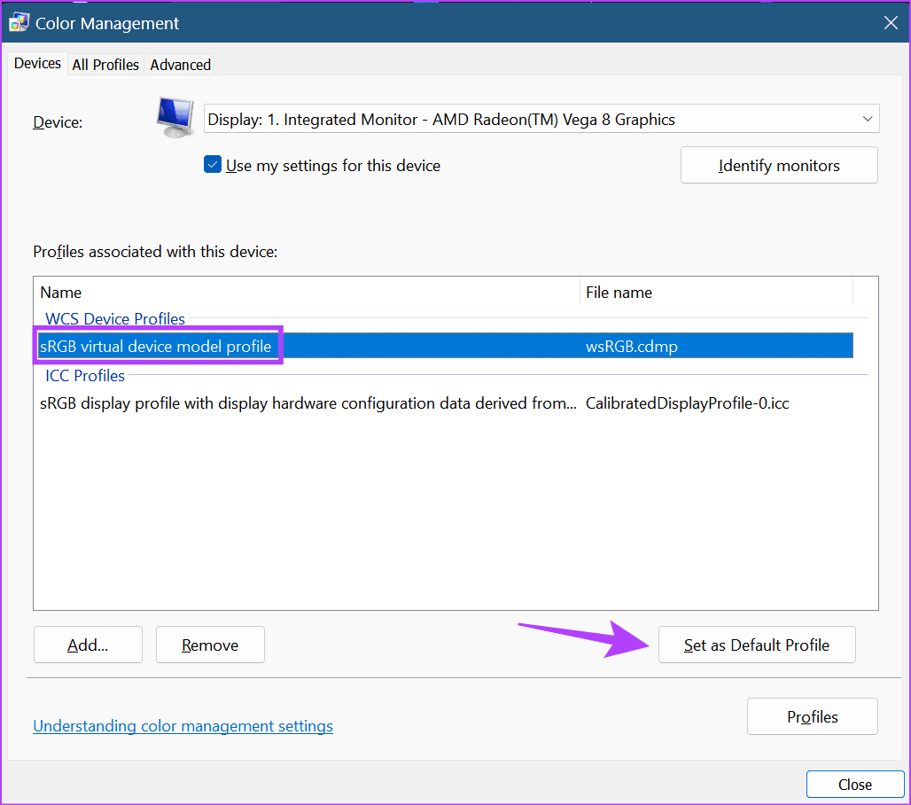Click Identify monitors button
The image size is (911, 805).
(x=779, y=166)
